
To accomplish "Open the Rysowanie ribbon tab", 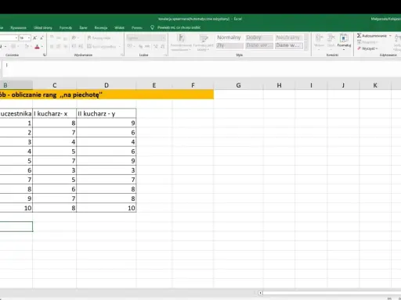I will (18, 27).
